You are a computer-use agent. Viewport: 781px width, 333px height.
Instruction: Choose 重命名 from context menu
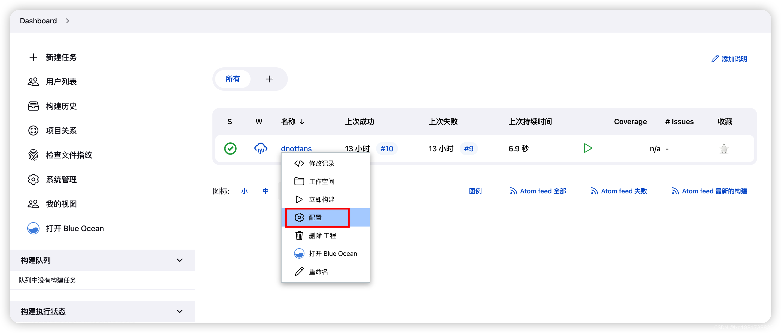325,272
